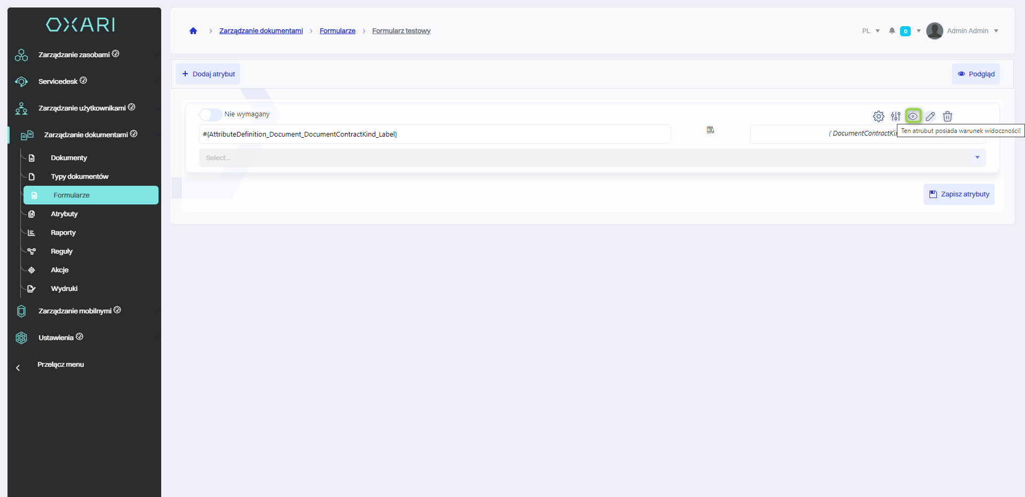Click 'Zapisz atrybuty' save button
The image size is (1025, 497).
(959, 194)
